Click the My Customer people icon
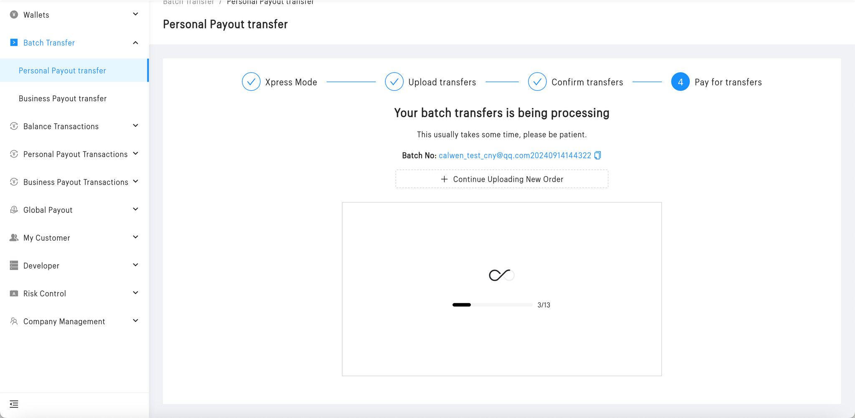 [14, 238]
